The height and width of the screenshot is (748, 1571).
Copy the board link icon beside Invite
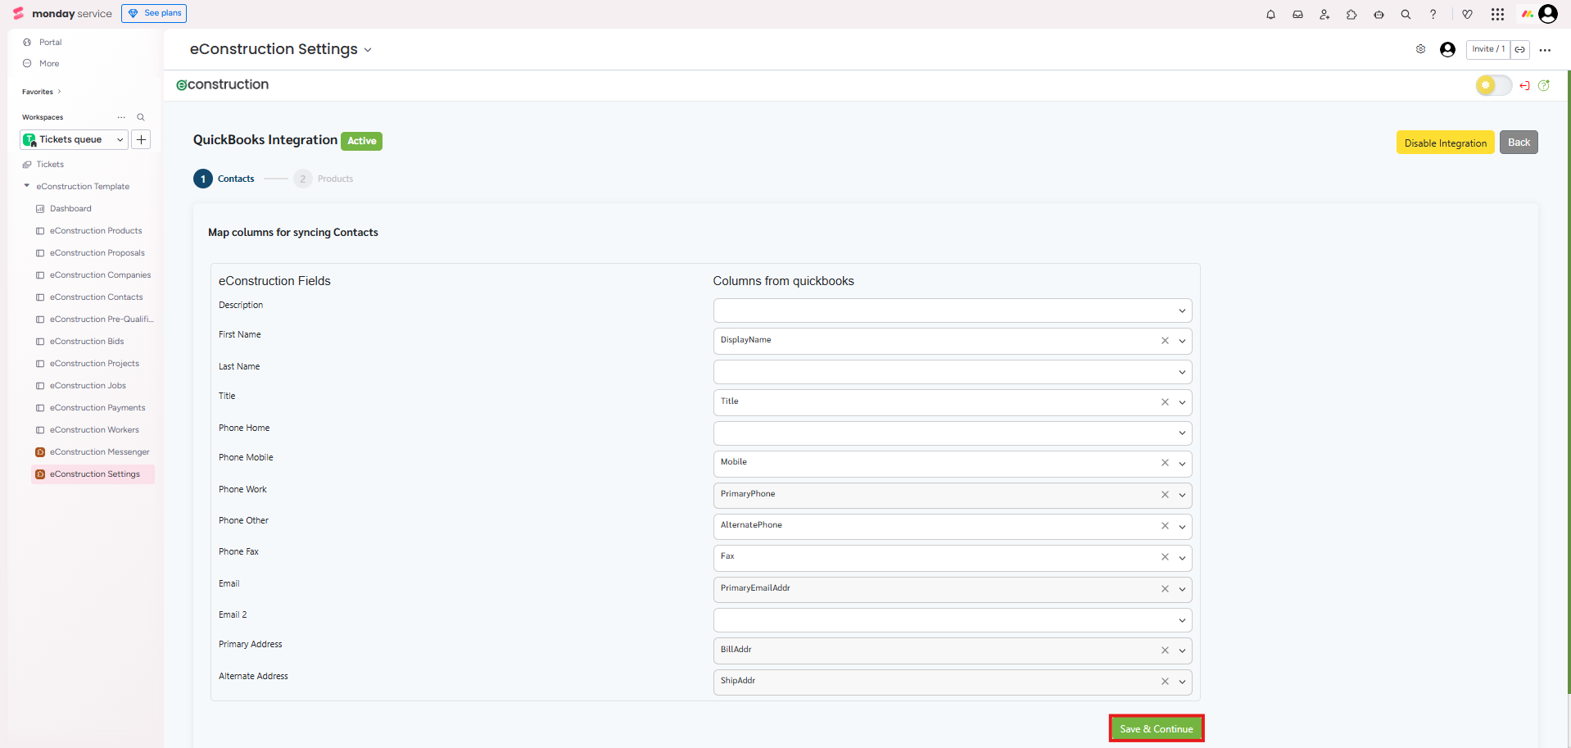(x=1519, y=49)
